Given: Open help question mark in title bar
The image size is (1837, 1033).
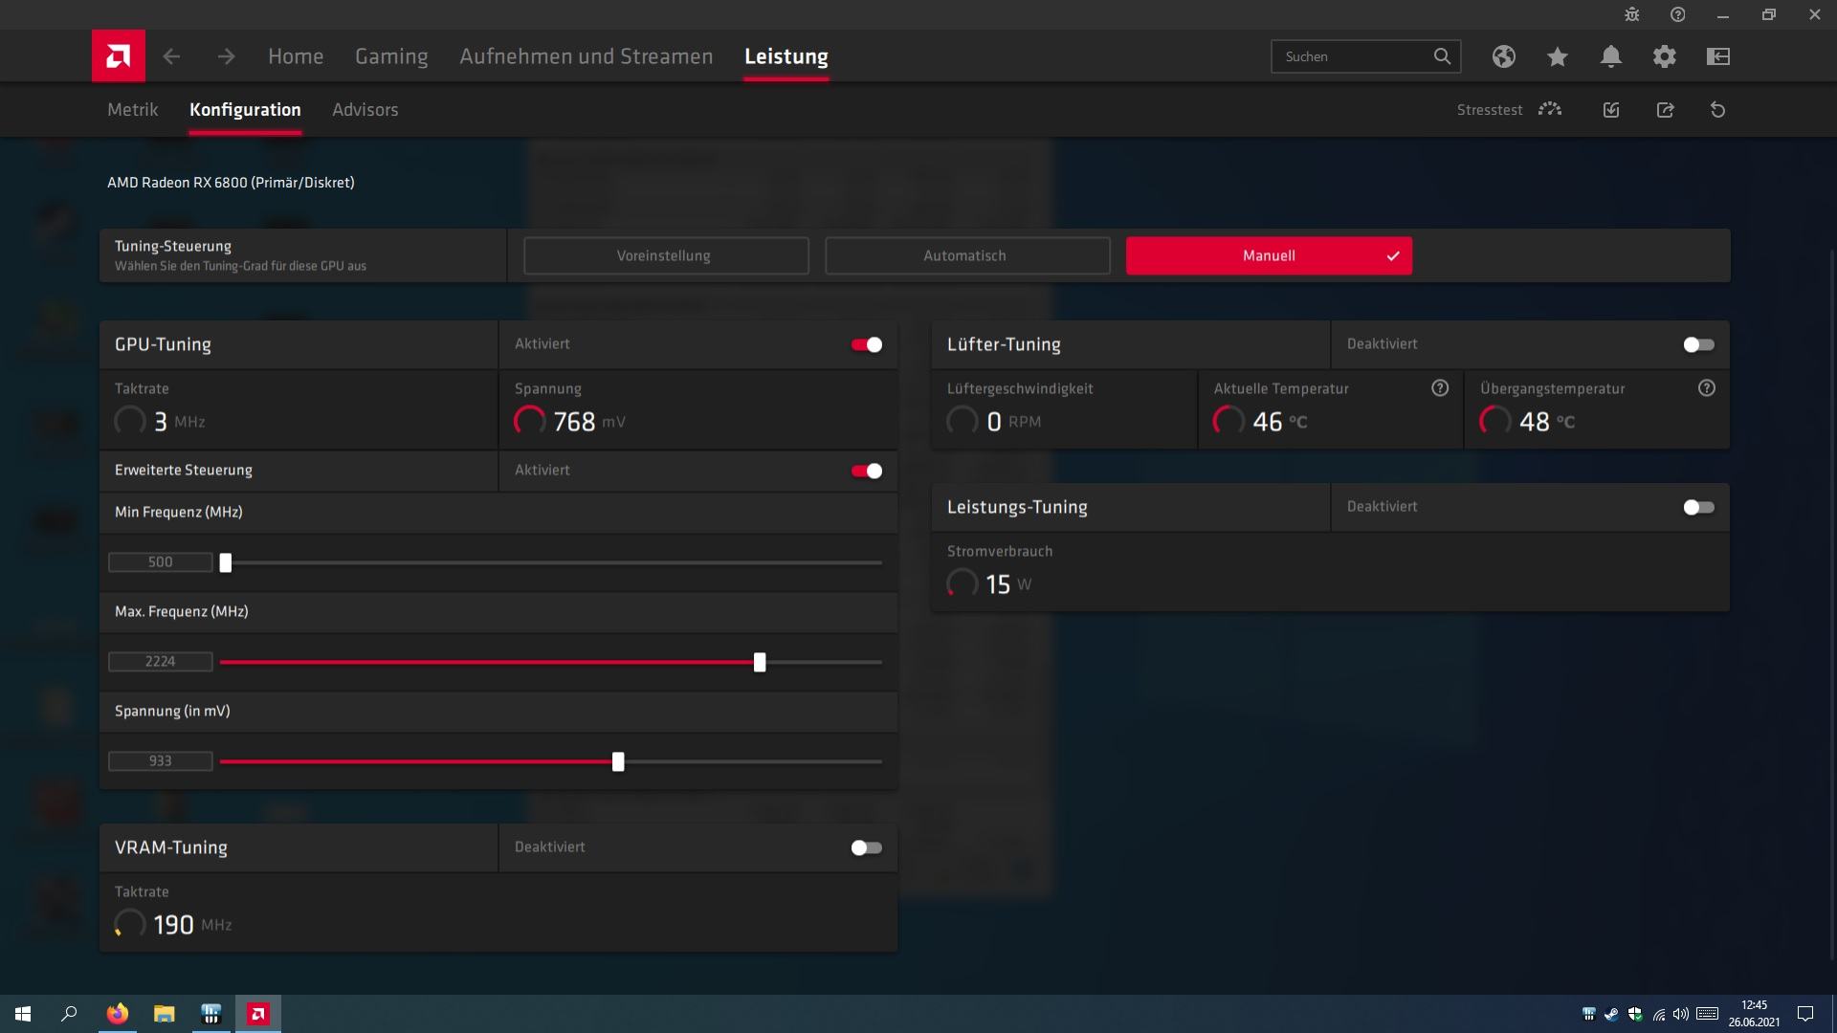Looking at the screenshot, I should coord(1678,14).
